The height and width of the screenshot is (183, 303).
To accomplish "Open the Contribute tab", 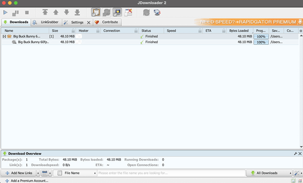I will [x=107, y=22].
